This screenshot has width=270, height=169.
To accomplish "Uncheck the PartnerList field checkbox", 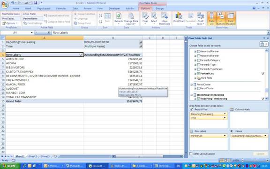I will (199, 74).
